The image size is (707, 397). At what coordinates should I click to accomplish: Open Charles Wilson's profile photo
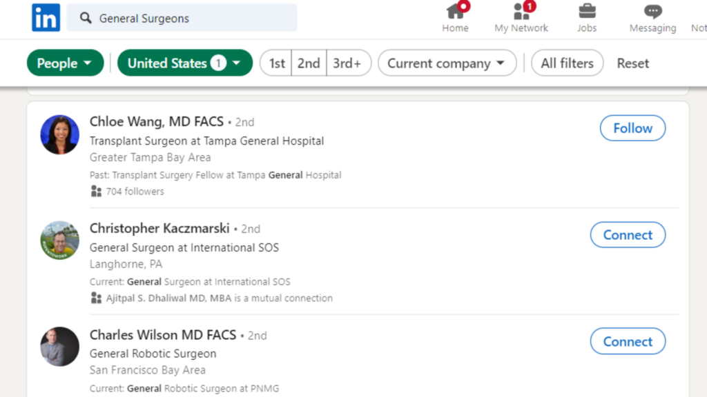(59, 347)
